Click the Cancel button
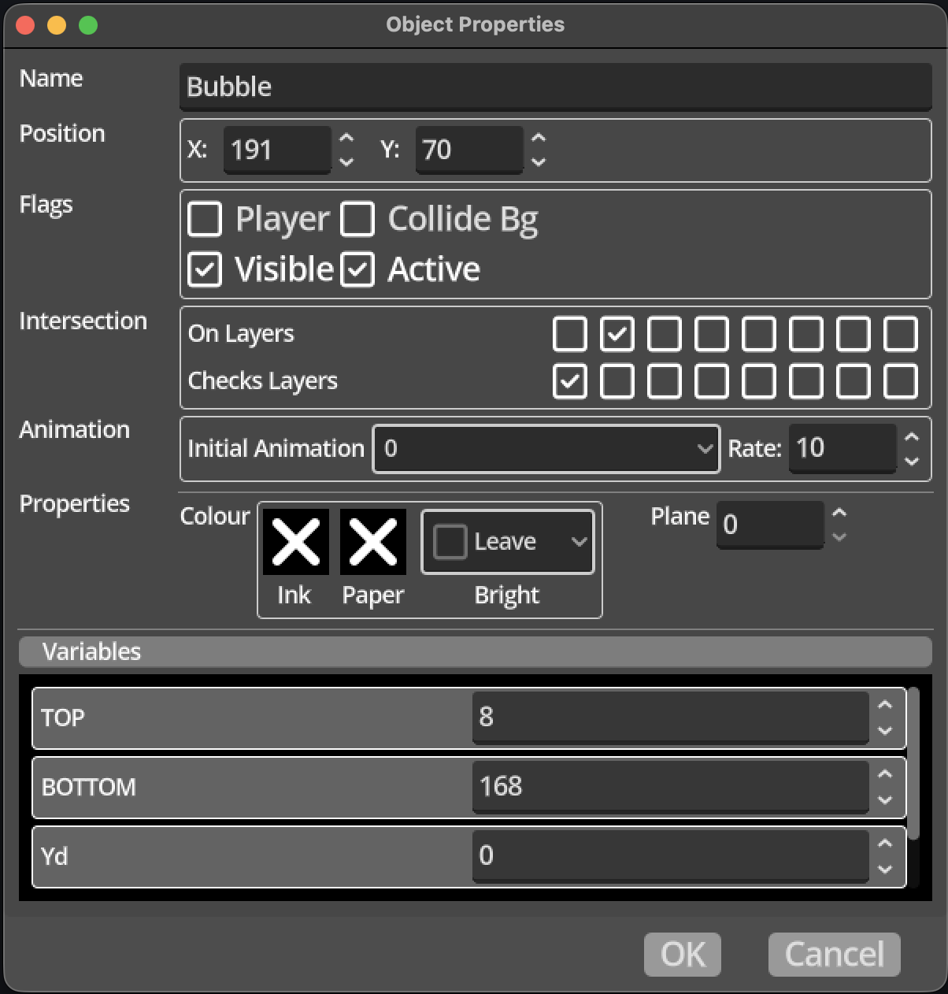 coord(833,954)
